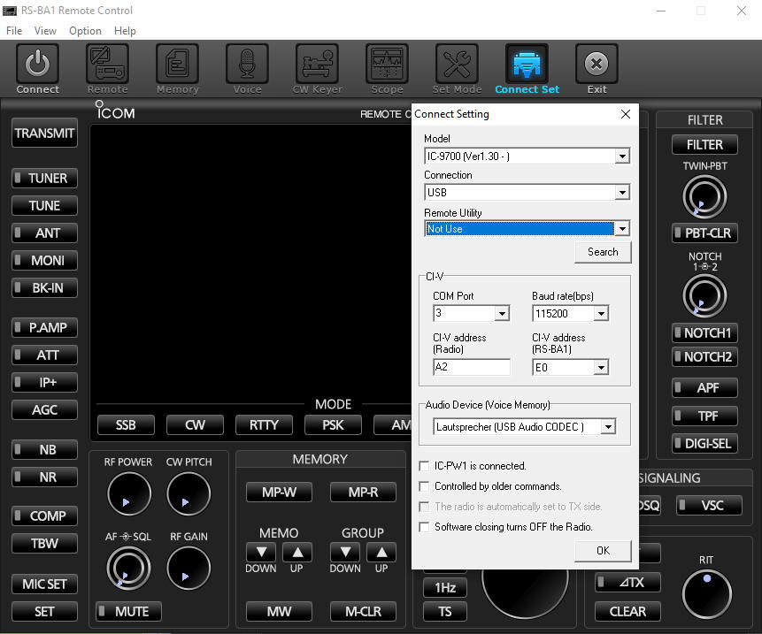Click group UP arrow button
Image resolution: width=762 pixels, height=634 pixels.
click(x=381, y=552)
